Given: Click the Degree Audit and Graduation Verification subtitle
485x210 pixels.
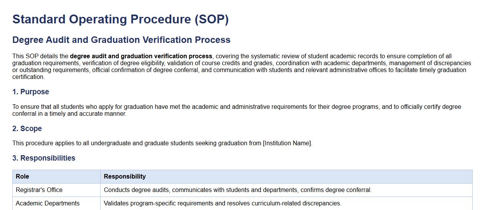Looking at the screenshot, I should 121,40.
